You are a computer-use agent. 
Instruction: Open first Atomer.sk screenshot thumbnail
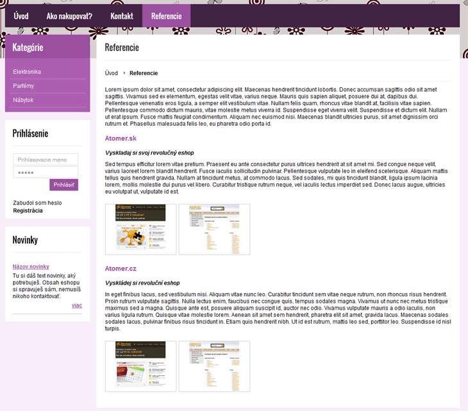140,229
